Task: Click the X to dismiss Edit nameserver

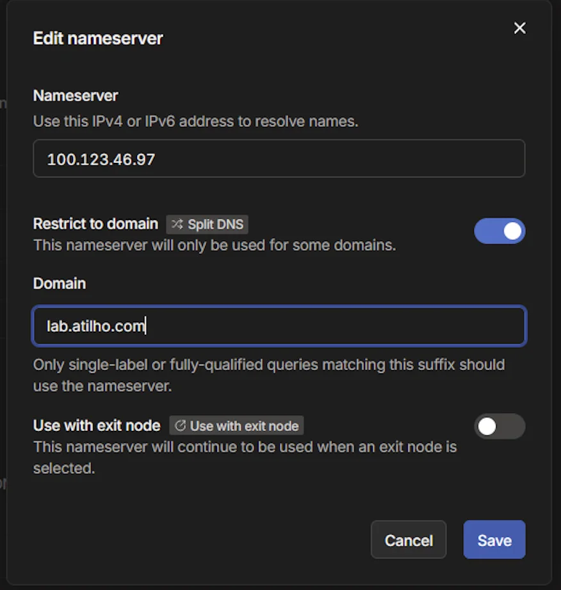Action: point(519,28)
